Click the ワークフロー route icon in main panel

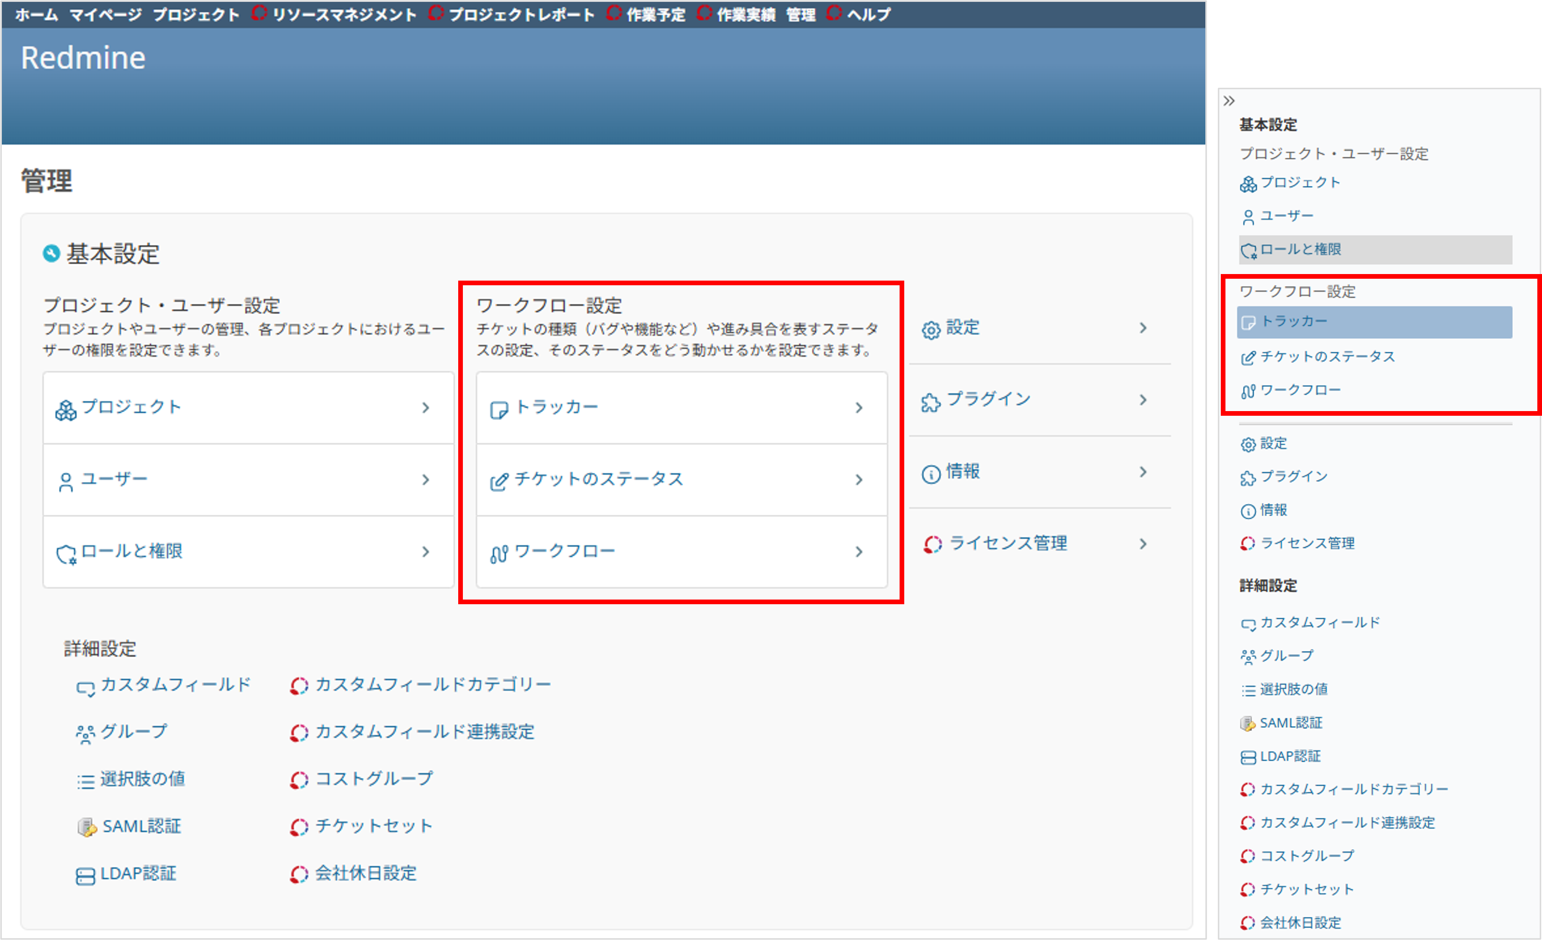[x=499, y=554]
